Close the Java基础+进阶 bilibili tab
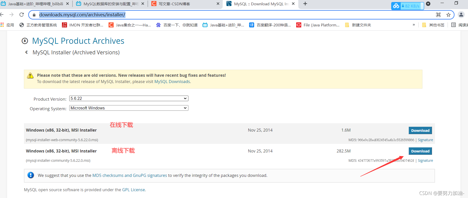Screen dimensions: 468x198 pyautogui.click(x=68, y=4)
